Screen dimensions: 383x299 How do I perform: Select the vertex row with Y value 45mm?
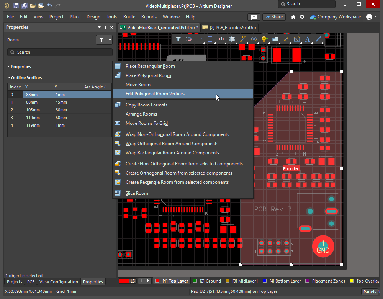60,102
